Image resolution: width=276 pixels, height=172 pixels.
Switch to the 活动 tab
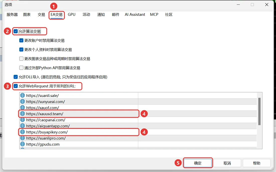pyautogui.click(x=86, y=15)
